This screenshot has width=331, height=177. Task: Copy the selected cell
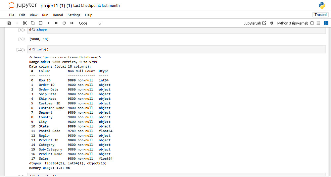[x=33, y=23]
